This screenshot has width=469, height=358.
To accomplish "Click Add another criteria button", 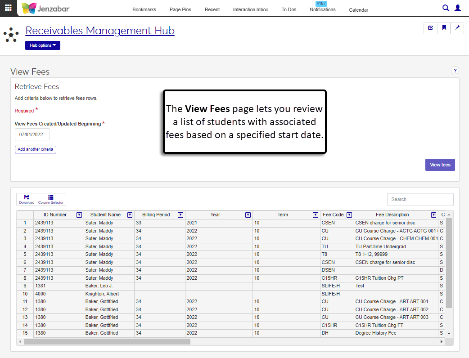I will click(x=36, y=149).
